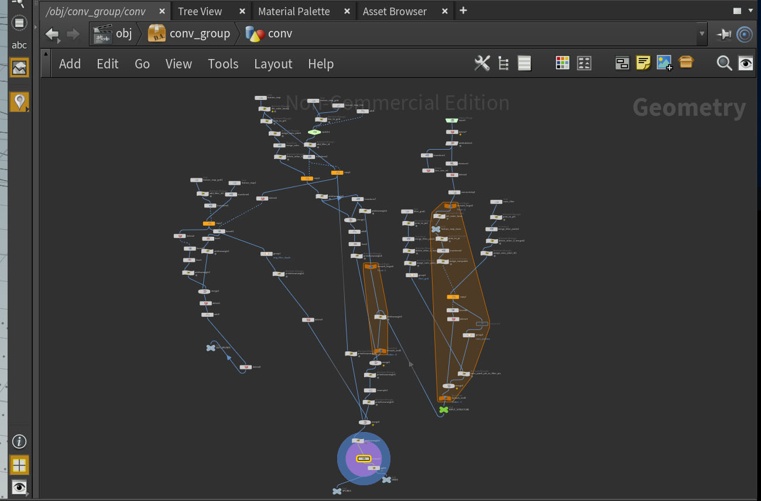Open the color palette grid icon
This screenshot has height=501, width=761.
coord(562,62)
